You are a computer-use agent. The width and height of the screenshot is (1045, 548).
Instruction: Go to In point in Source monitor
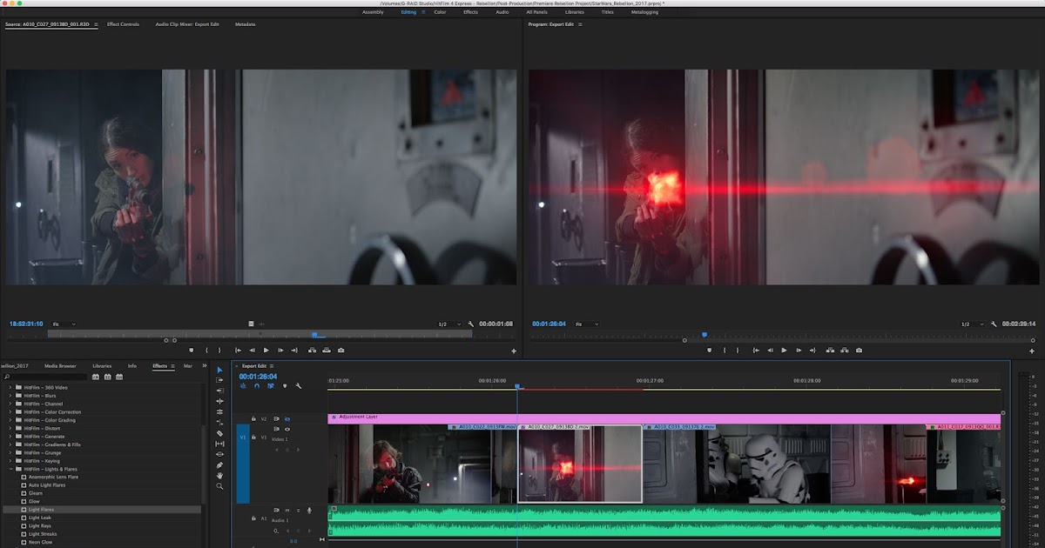(237, 351)
